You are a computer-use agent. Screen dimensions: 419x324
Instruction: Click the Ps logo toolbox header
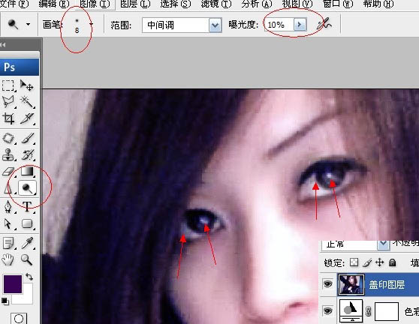pyautogui.click(x=20, y=67)
